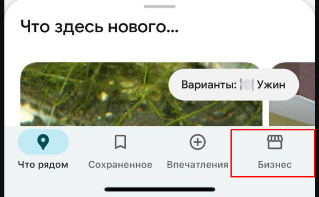Tap the ellipsis ending the heading
319x197 pixels.
pyautogui.click(x=173, y=31)
